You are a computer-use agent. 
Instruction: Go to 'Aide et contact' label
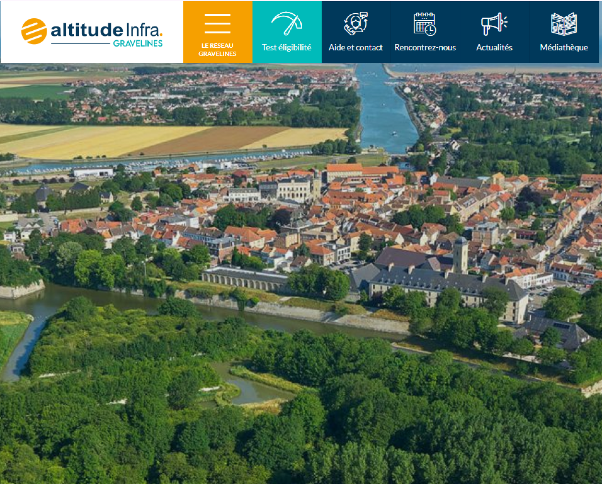(x=356, y=47)
